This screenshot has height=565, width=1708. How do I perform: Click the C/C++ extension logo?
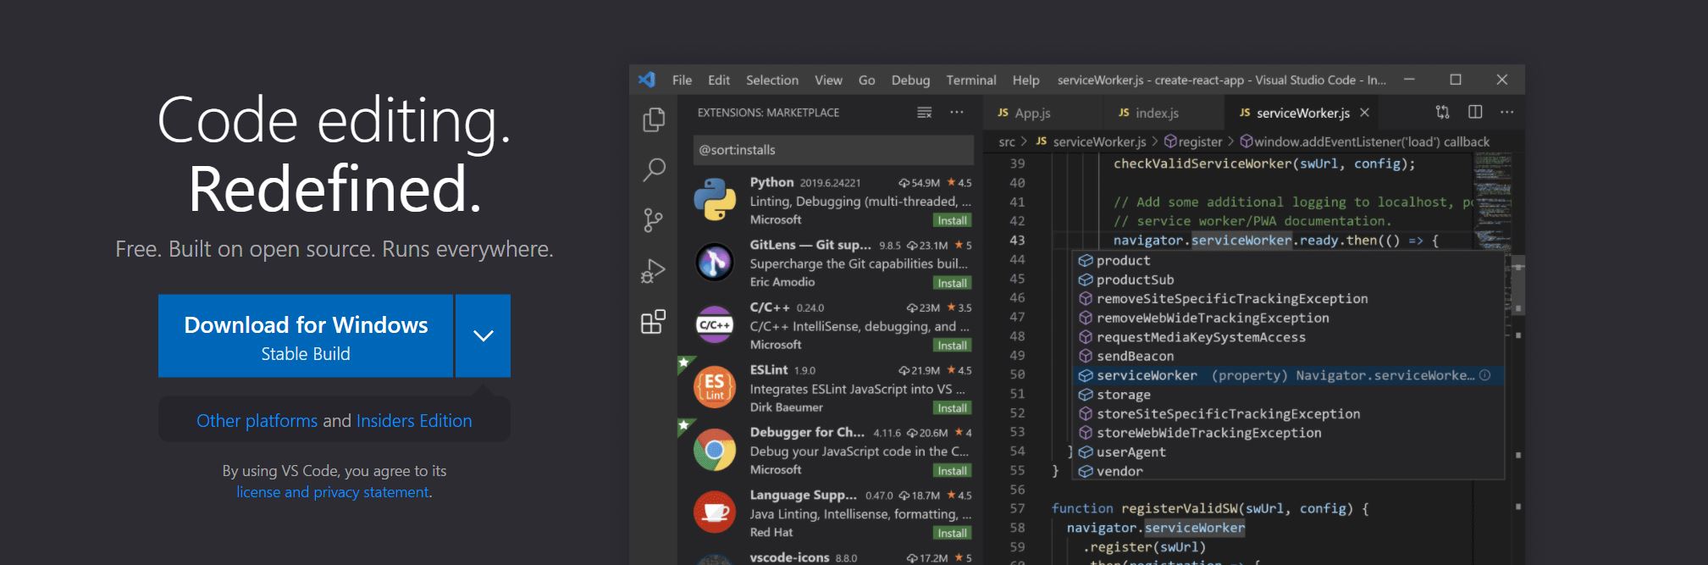[715, 325]
